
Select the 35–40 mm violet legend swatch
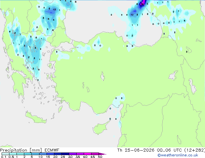pos(80,154)
